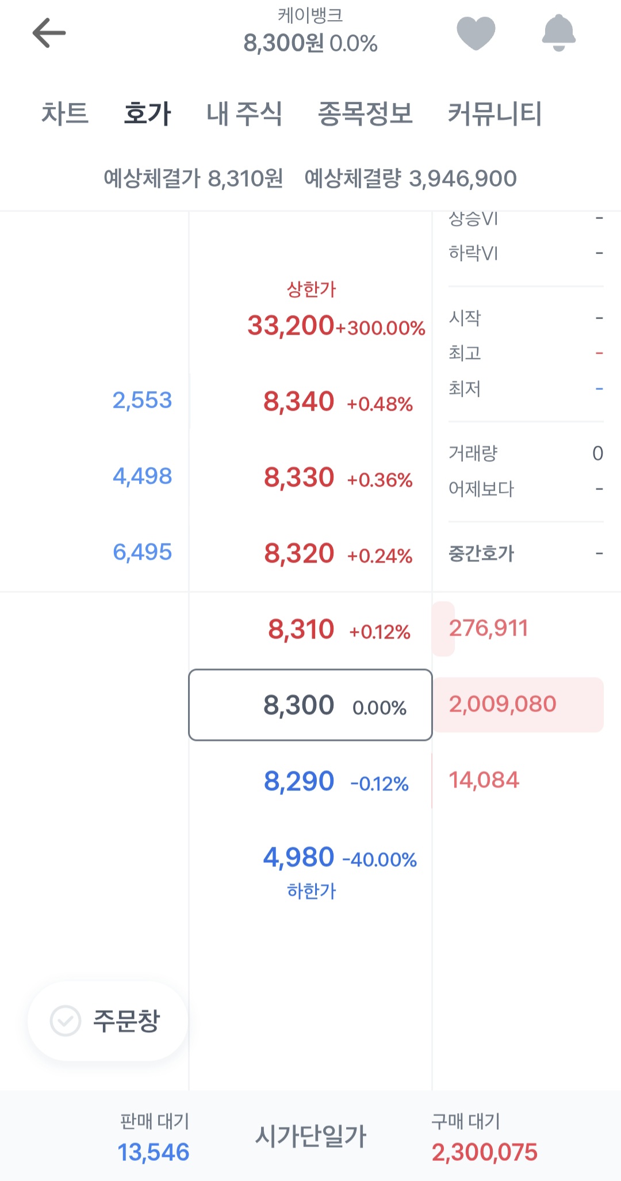Open the 차트 tab
621x1181 pixels.
click(65, 113)
